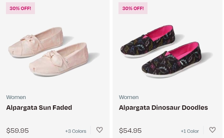Click the $59.95 price

coord(17,131)
